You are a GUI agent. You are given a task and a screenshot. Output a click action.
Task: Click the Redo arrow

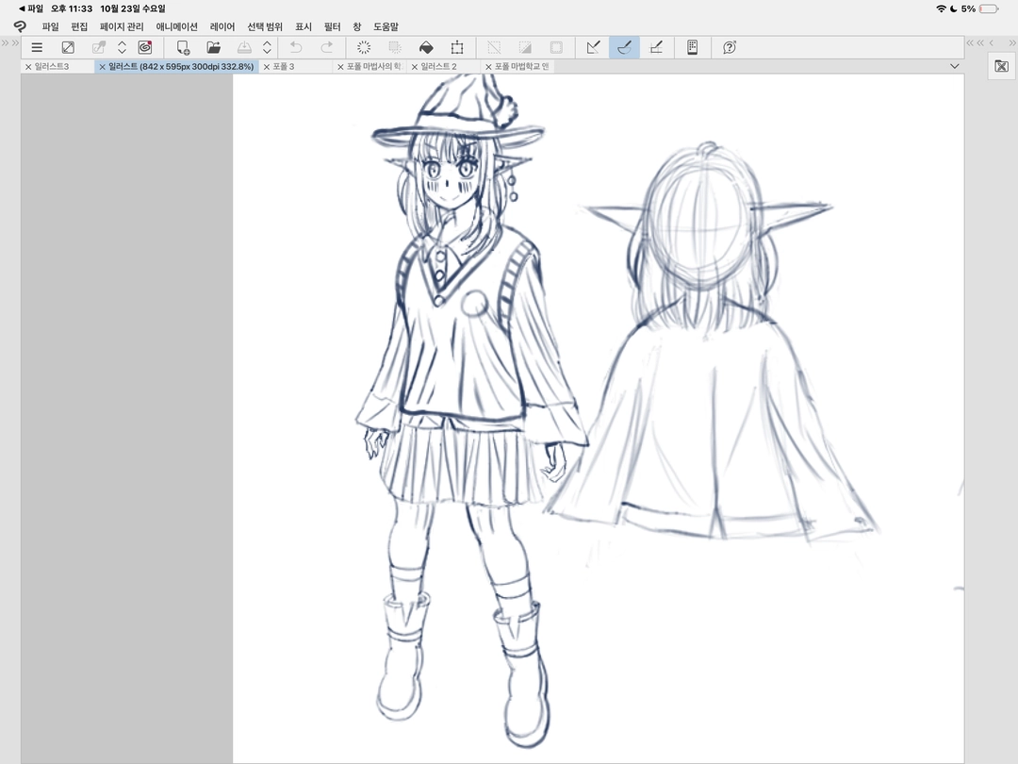coord(326,47)
